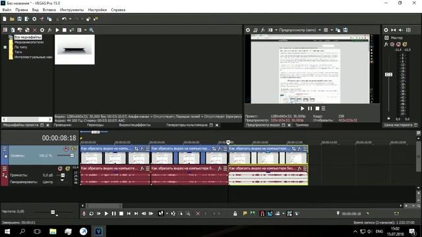
Task: Remove selected media with the red X
Action: (x=34, y=30)
